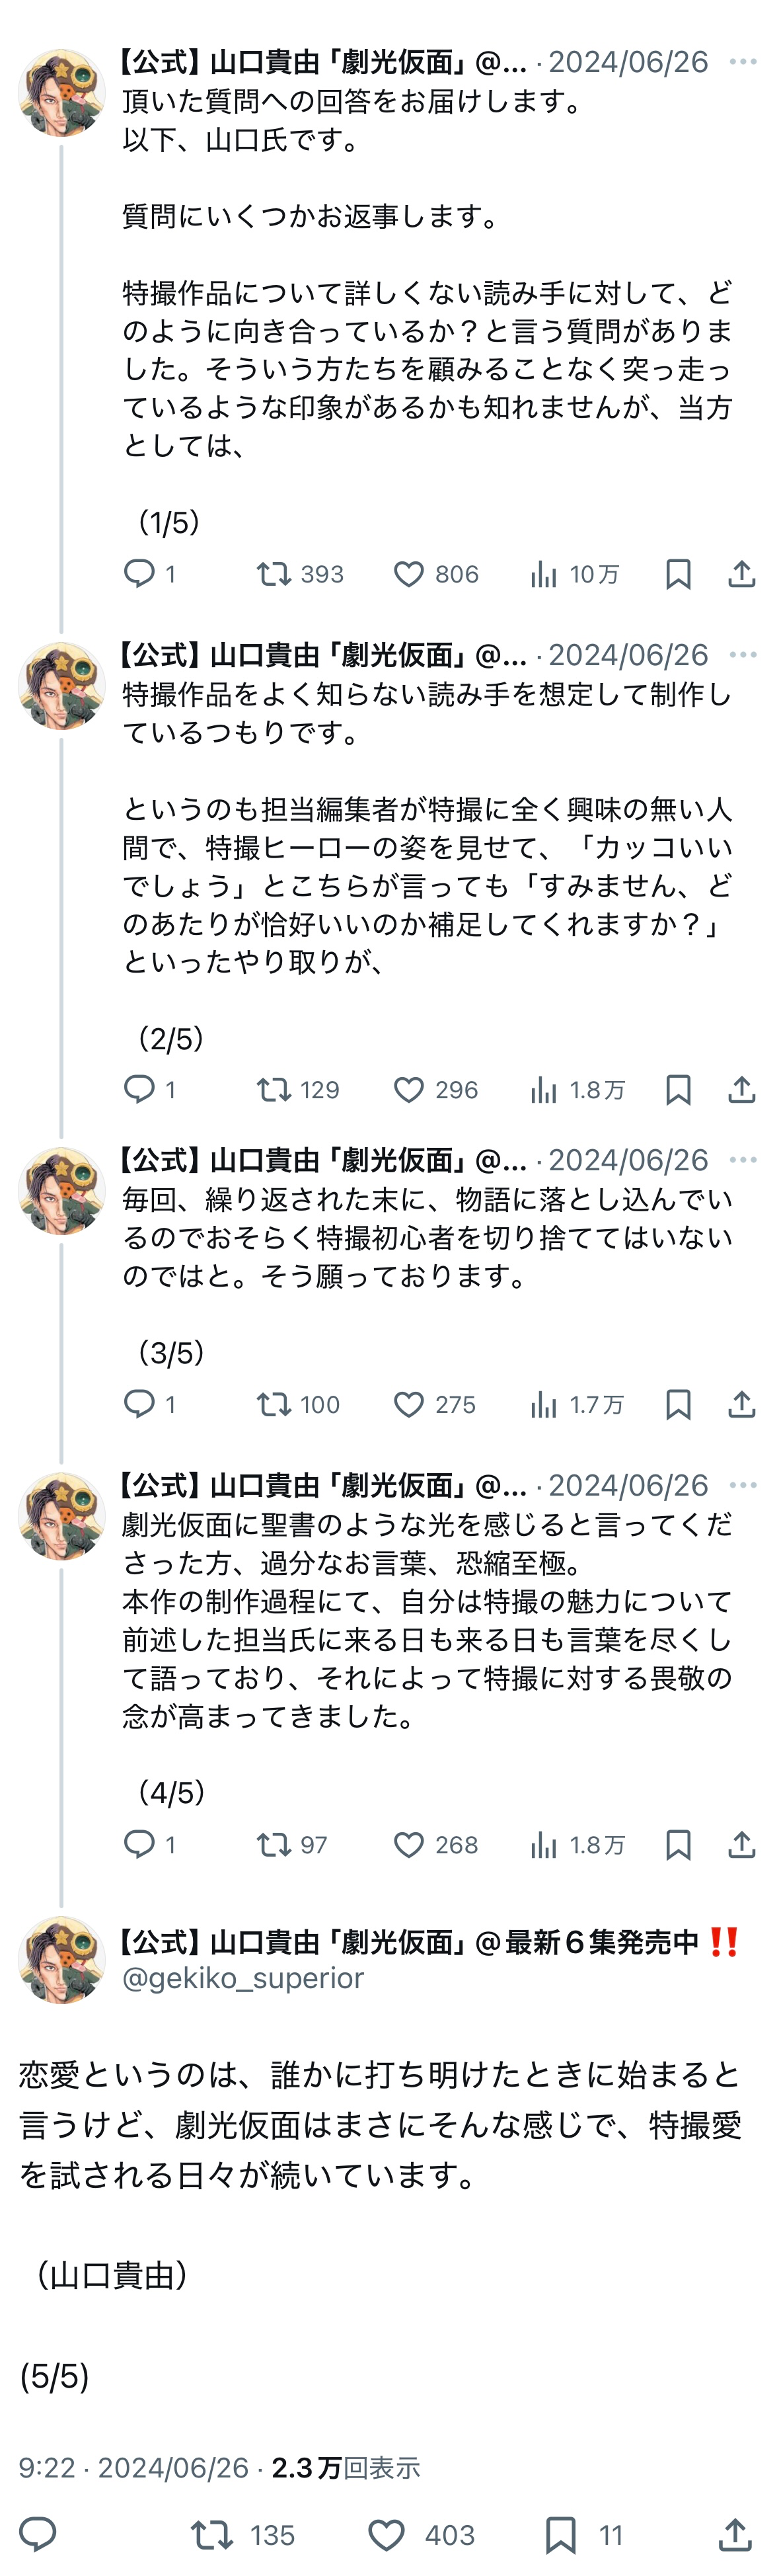The image size is (779, 2576).
Task: Open the profile avatar of the (2/5) tweet
Action: pos(62,686)
